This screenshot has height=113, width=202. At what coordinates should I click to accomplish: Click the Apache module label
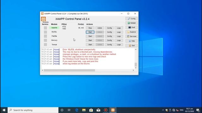point(54,28)
